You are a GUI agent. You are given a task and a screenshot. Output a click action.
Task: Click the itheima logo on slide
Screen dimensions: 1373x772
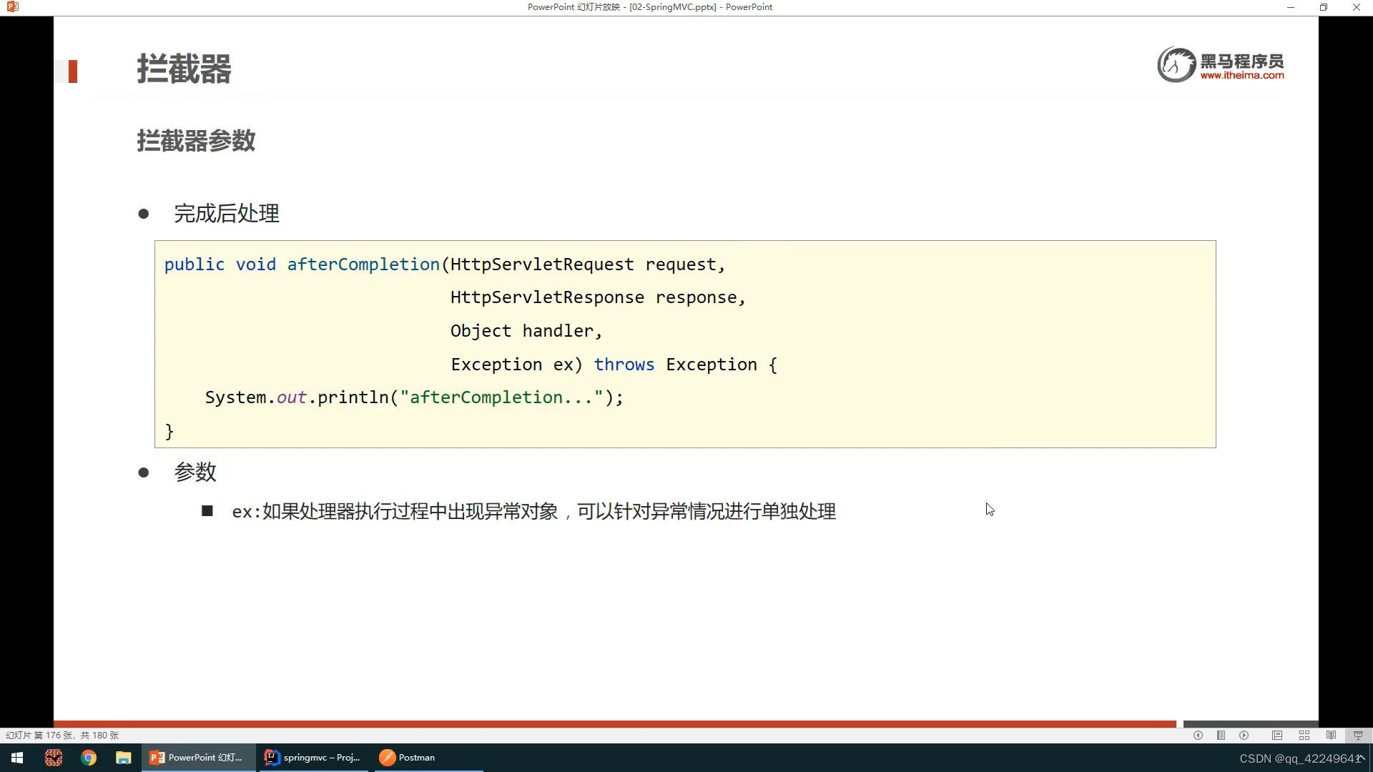point(1220,64)
